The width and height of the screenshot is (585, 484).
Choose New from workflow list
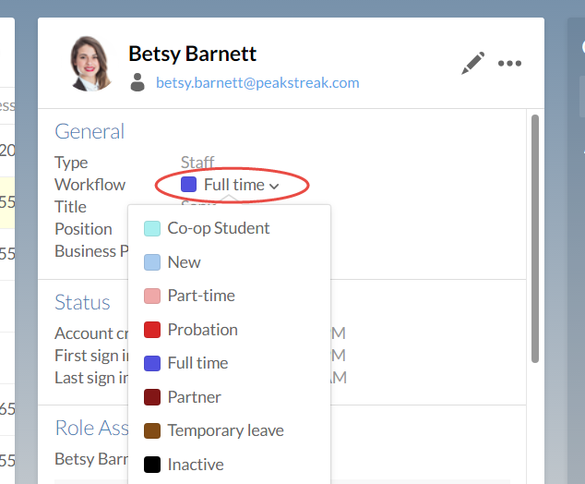coord(184,262)
